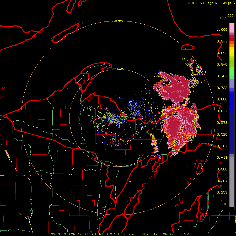Click the 0.413 legend value
The width and height of the screenshot is (236, 236).
pos(222,158)
